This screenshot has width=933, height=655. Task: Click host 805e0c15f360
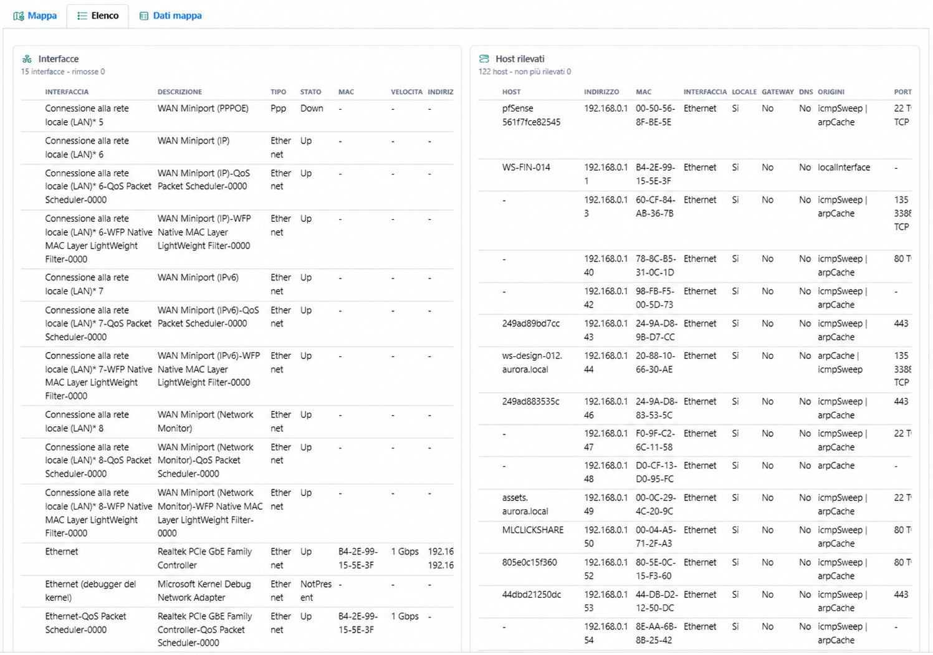click(x=529, y=562)
